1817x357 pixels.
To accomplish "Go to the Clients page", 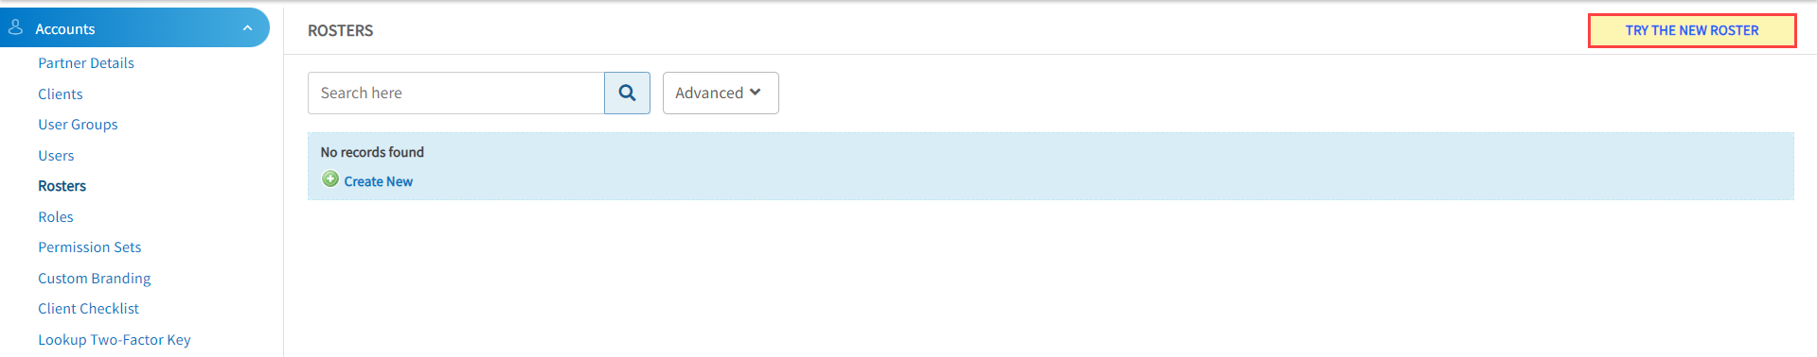I will coord(61,94).
